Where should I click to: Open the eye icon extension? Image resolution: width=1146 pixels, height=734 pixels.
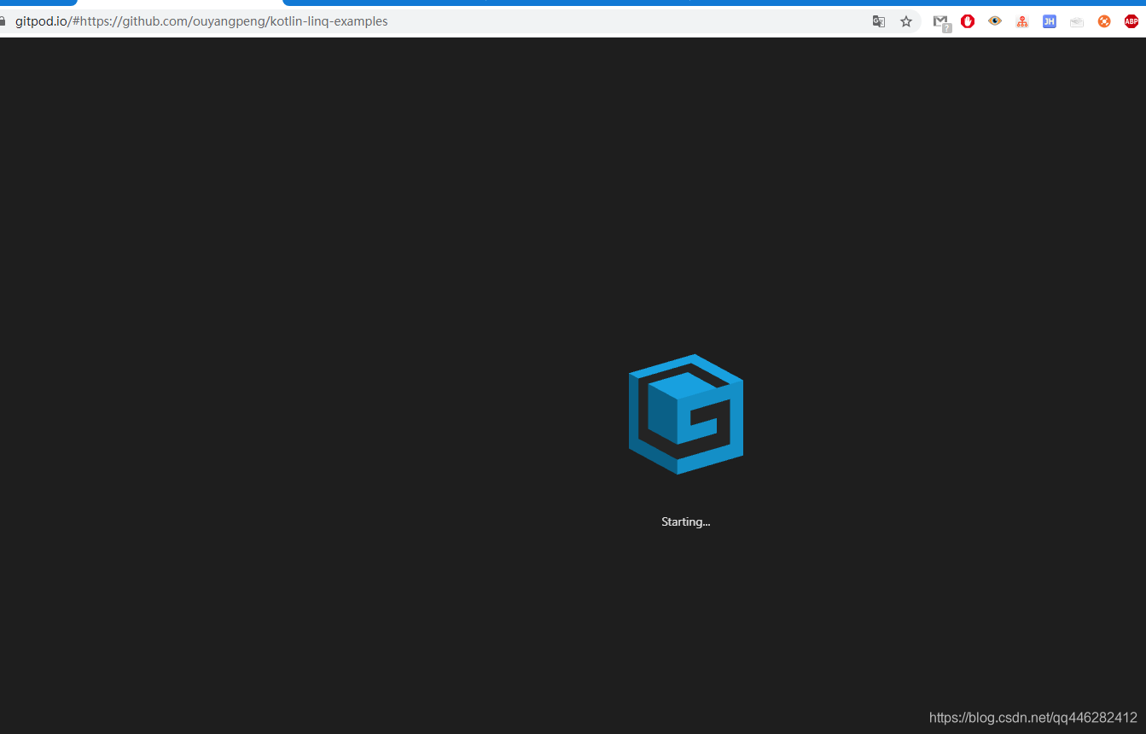pyautogui.click(x=995, y=20)
